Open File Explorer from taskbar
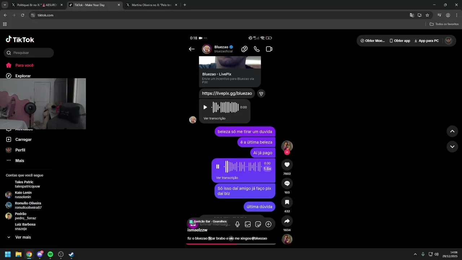 point(18,254)
